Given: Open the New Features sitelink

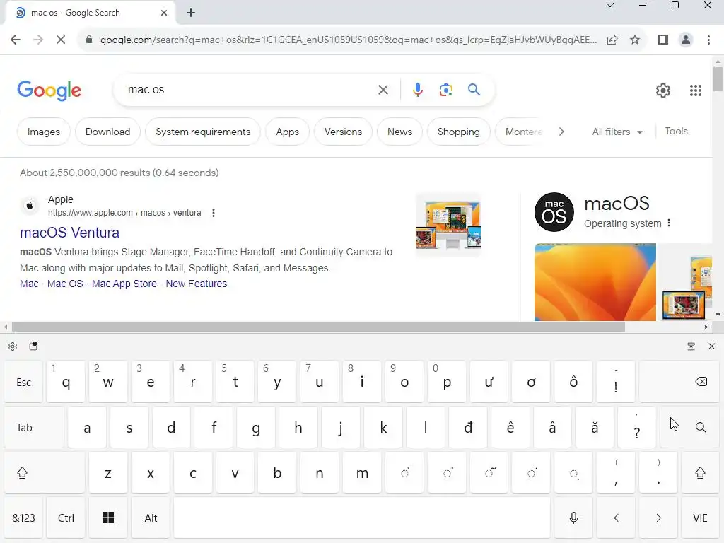Looking at the screenshot, I should [197, 284].
